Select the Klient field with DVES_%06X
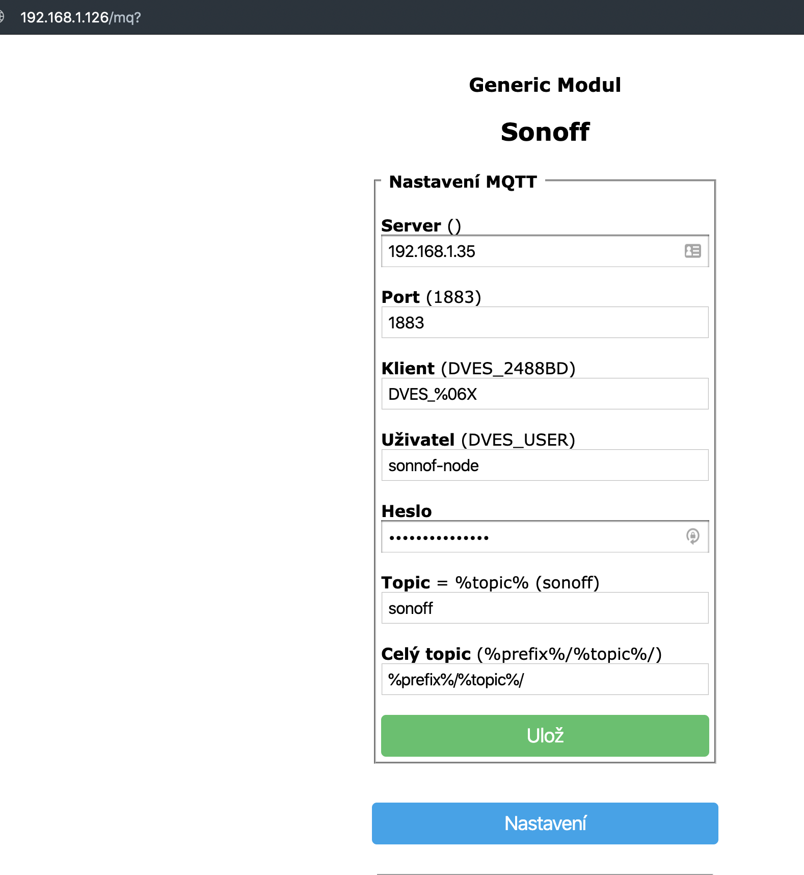 pos(545,394)
